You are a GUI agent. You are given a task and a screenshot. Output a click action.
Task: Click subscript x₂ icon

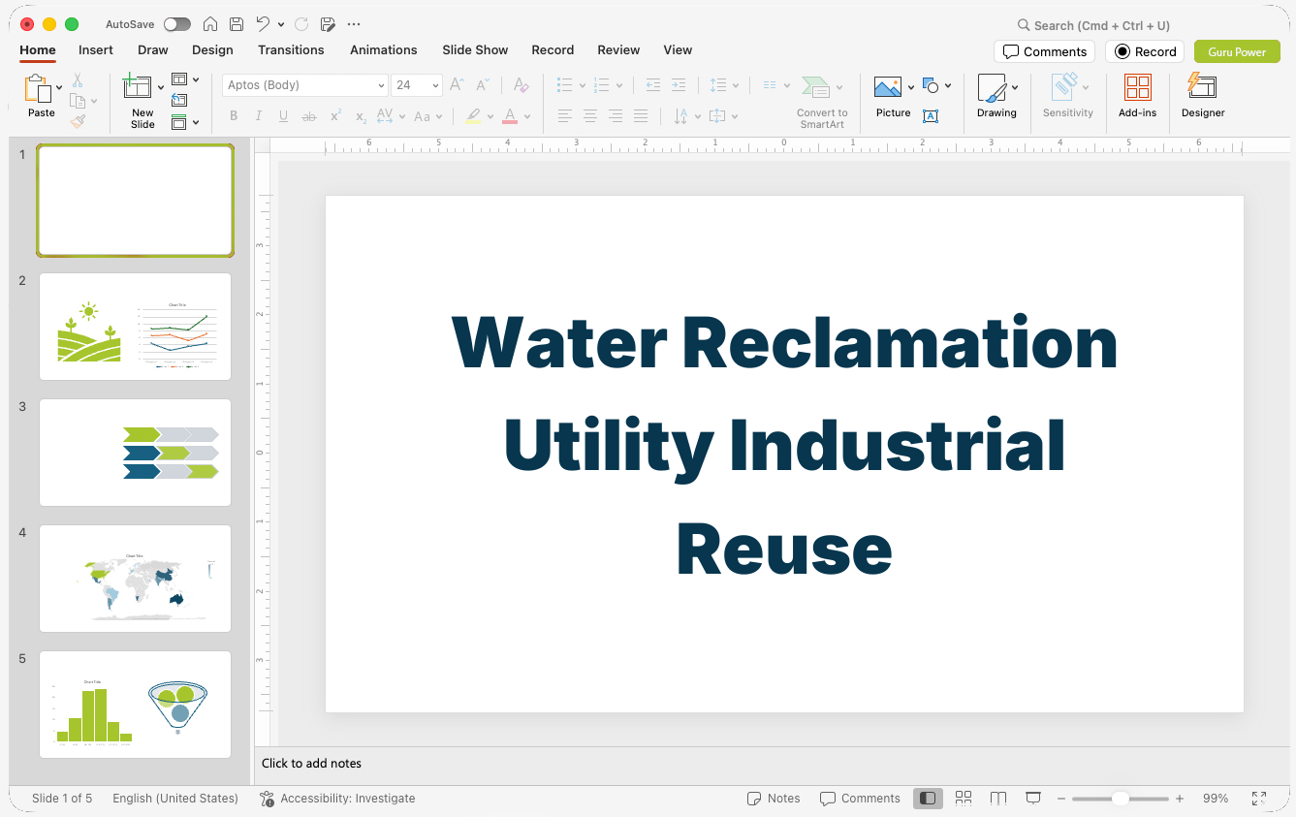point(361,116)
